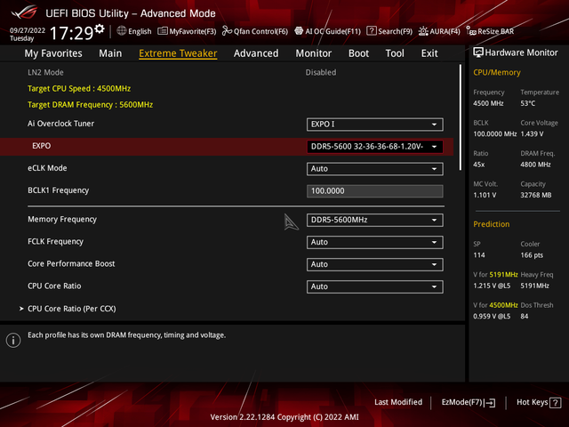Image resolution: width=569 pixels, height=427 pixels.
Task: Click the LN2 Mode Disabled value
Action: (x=320, y=73)
